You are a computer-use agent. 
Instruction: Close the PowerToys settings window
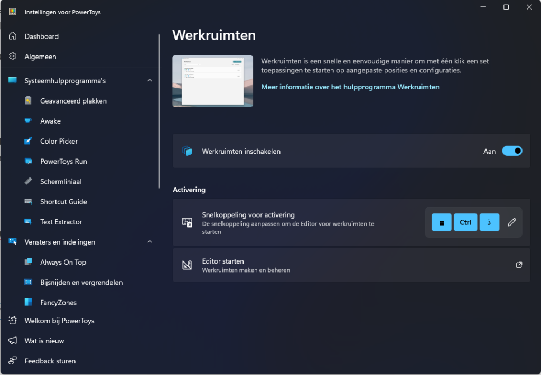click(529, 7)
